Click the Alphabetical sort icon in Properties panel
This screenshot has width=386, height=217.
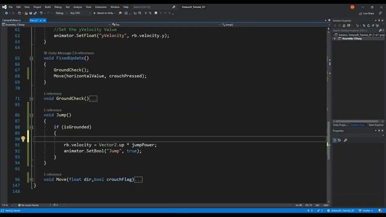click(x=340, y=140)
